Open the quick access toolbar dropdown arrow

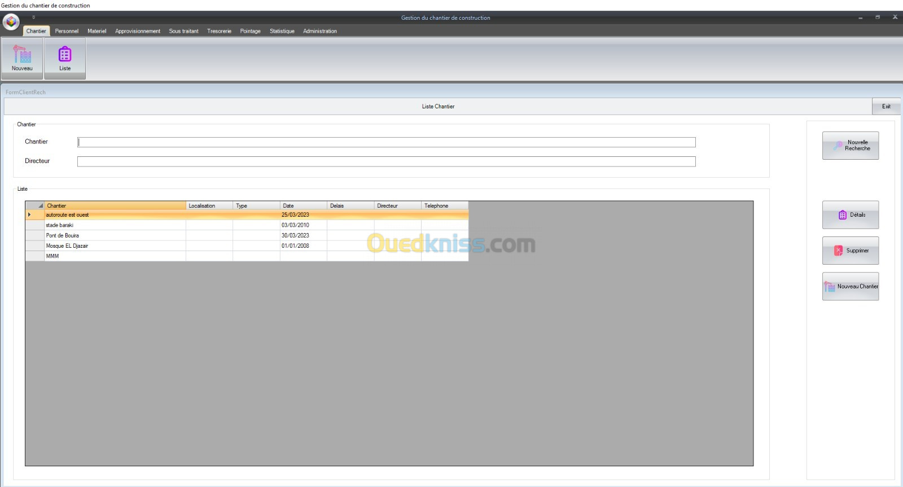[x=34, y=17]
